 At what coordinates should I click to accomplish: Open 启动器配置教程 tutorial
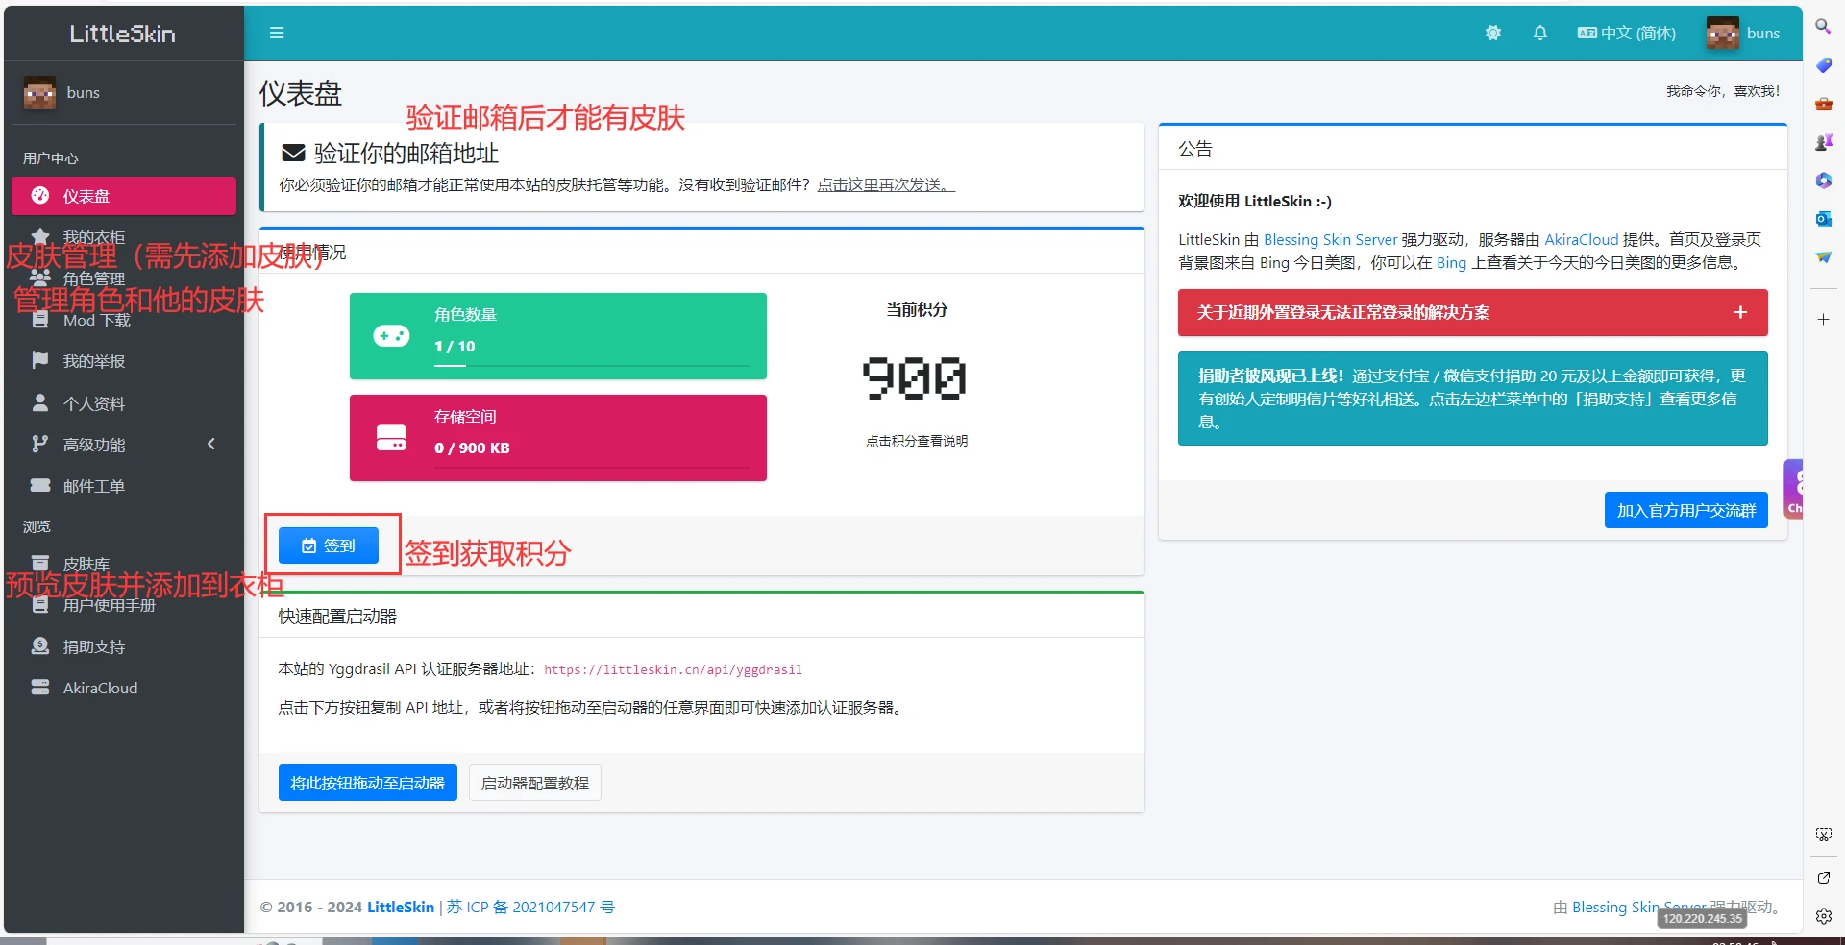[x=534, y=784]
